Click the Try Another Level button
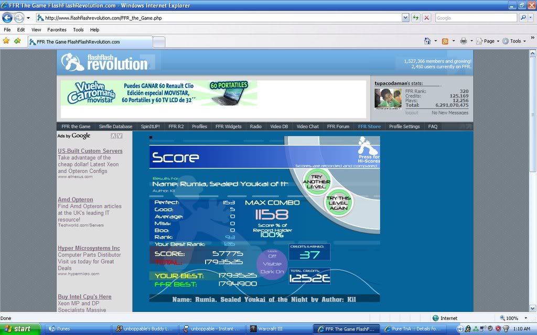Viewport: 537px width, 335px height. 316,181
